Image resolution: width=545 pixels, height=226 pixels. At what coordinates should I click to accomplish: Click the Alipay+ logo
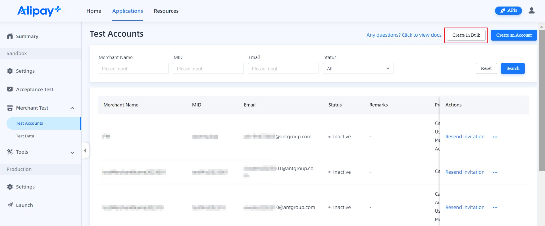39,11
